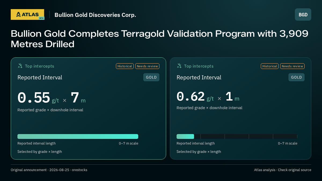Image resolution: width=322 pixels, height=181 pixels.
Task: Click the headline about the Terragold Validation Program
Action: coord(160,39)
